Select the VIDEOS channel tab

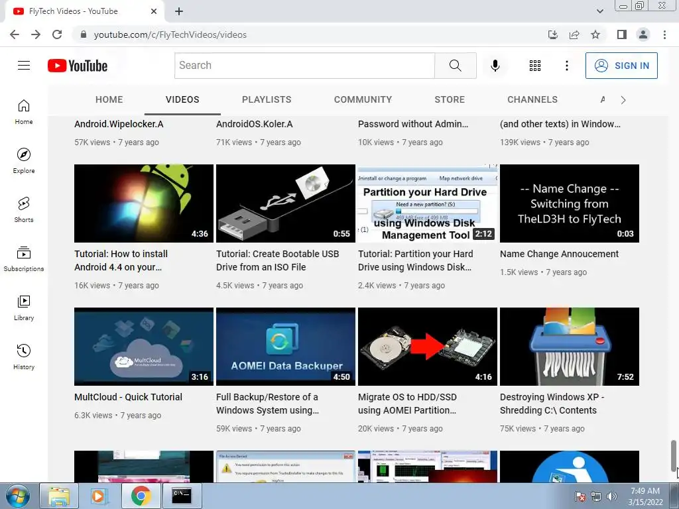[x=182, y=99]
